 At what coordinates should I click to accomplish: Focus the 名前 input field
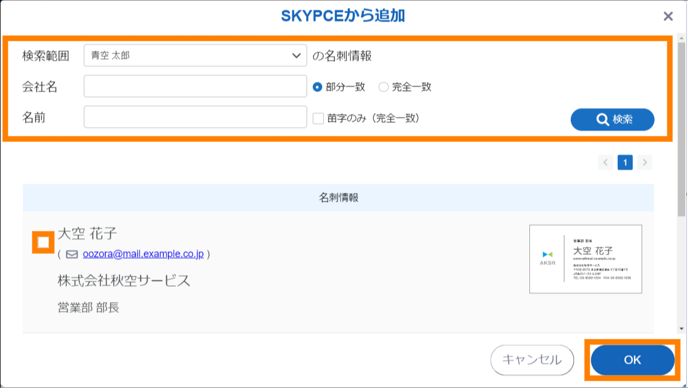[195, 117]
